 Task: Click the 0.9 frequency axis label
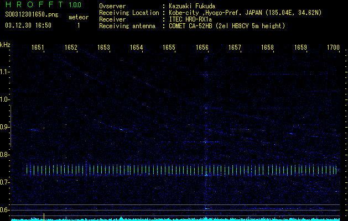5,127
